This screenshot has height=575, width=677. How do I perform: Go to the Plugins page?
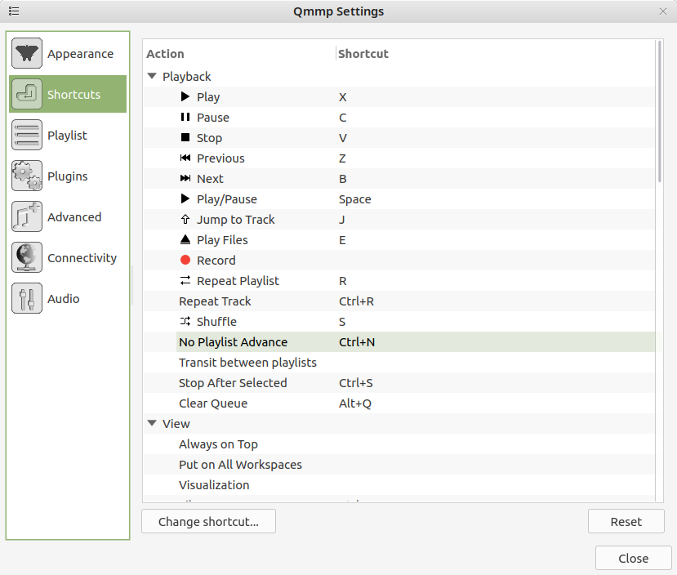(68, 176)
